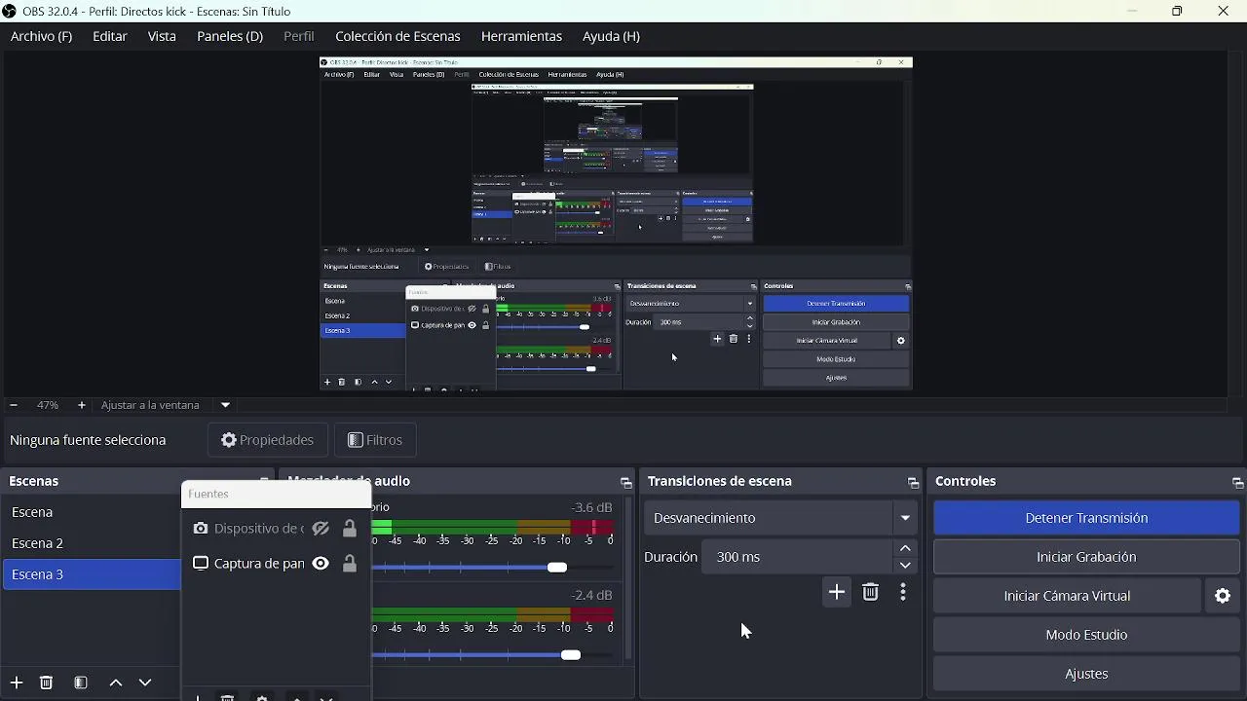Click the OBS logo in the title bar
Viewport: 1247px width, 701px height.
[9, 12]
